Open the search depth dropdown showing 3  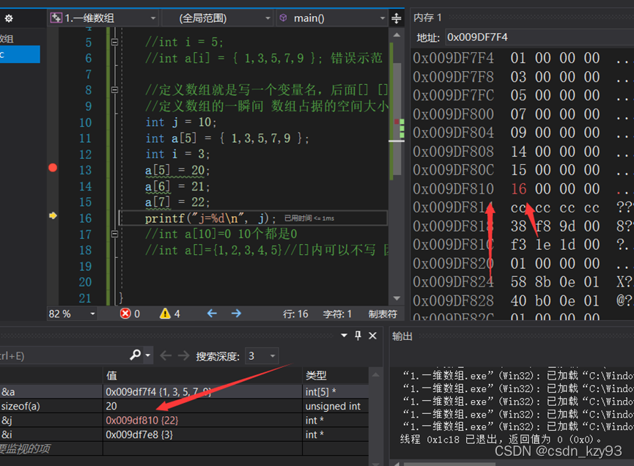click(262, 355)
